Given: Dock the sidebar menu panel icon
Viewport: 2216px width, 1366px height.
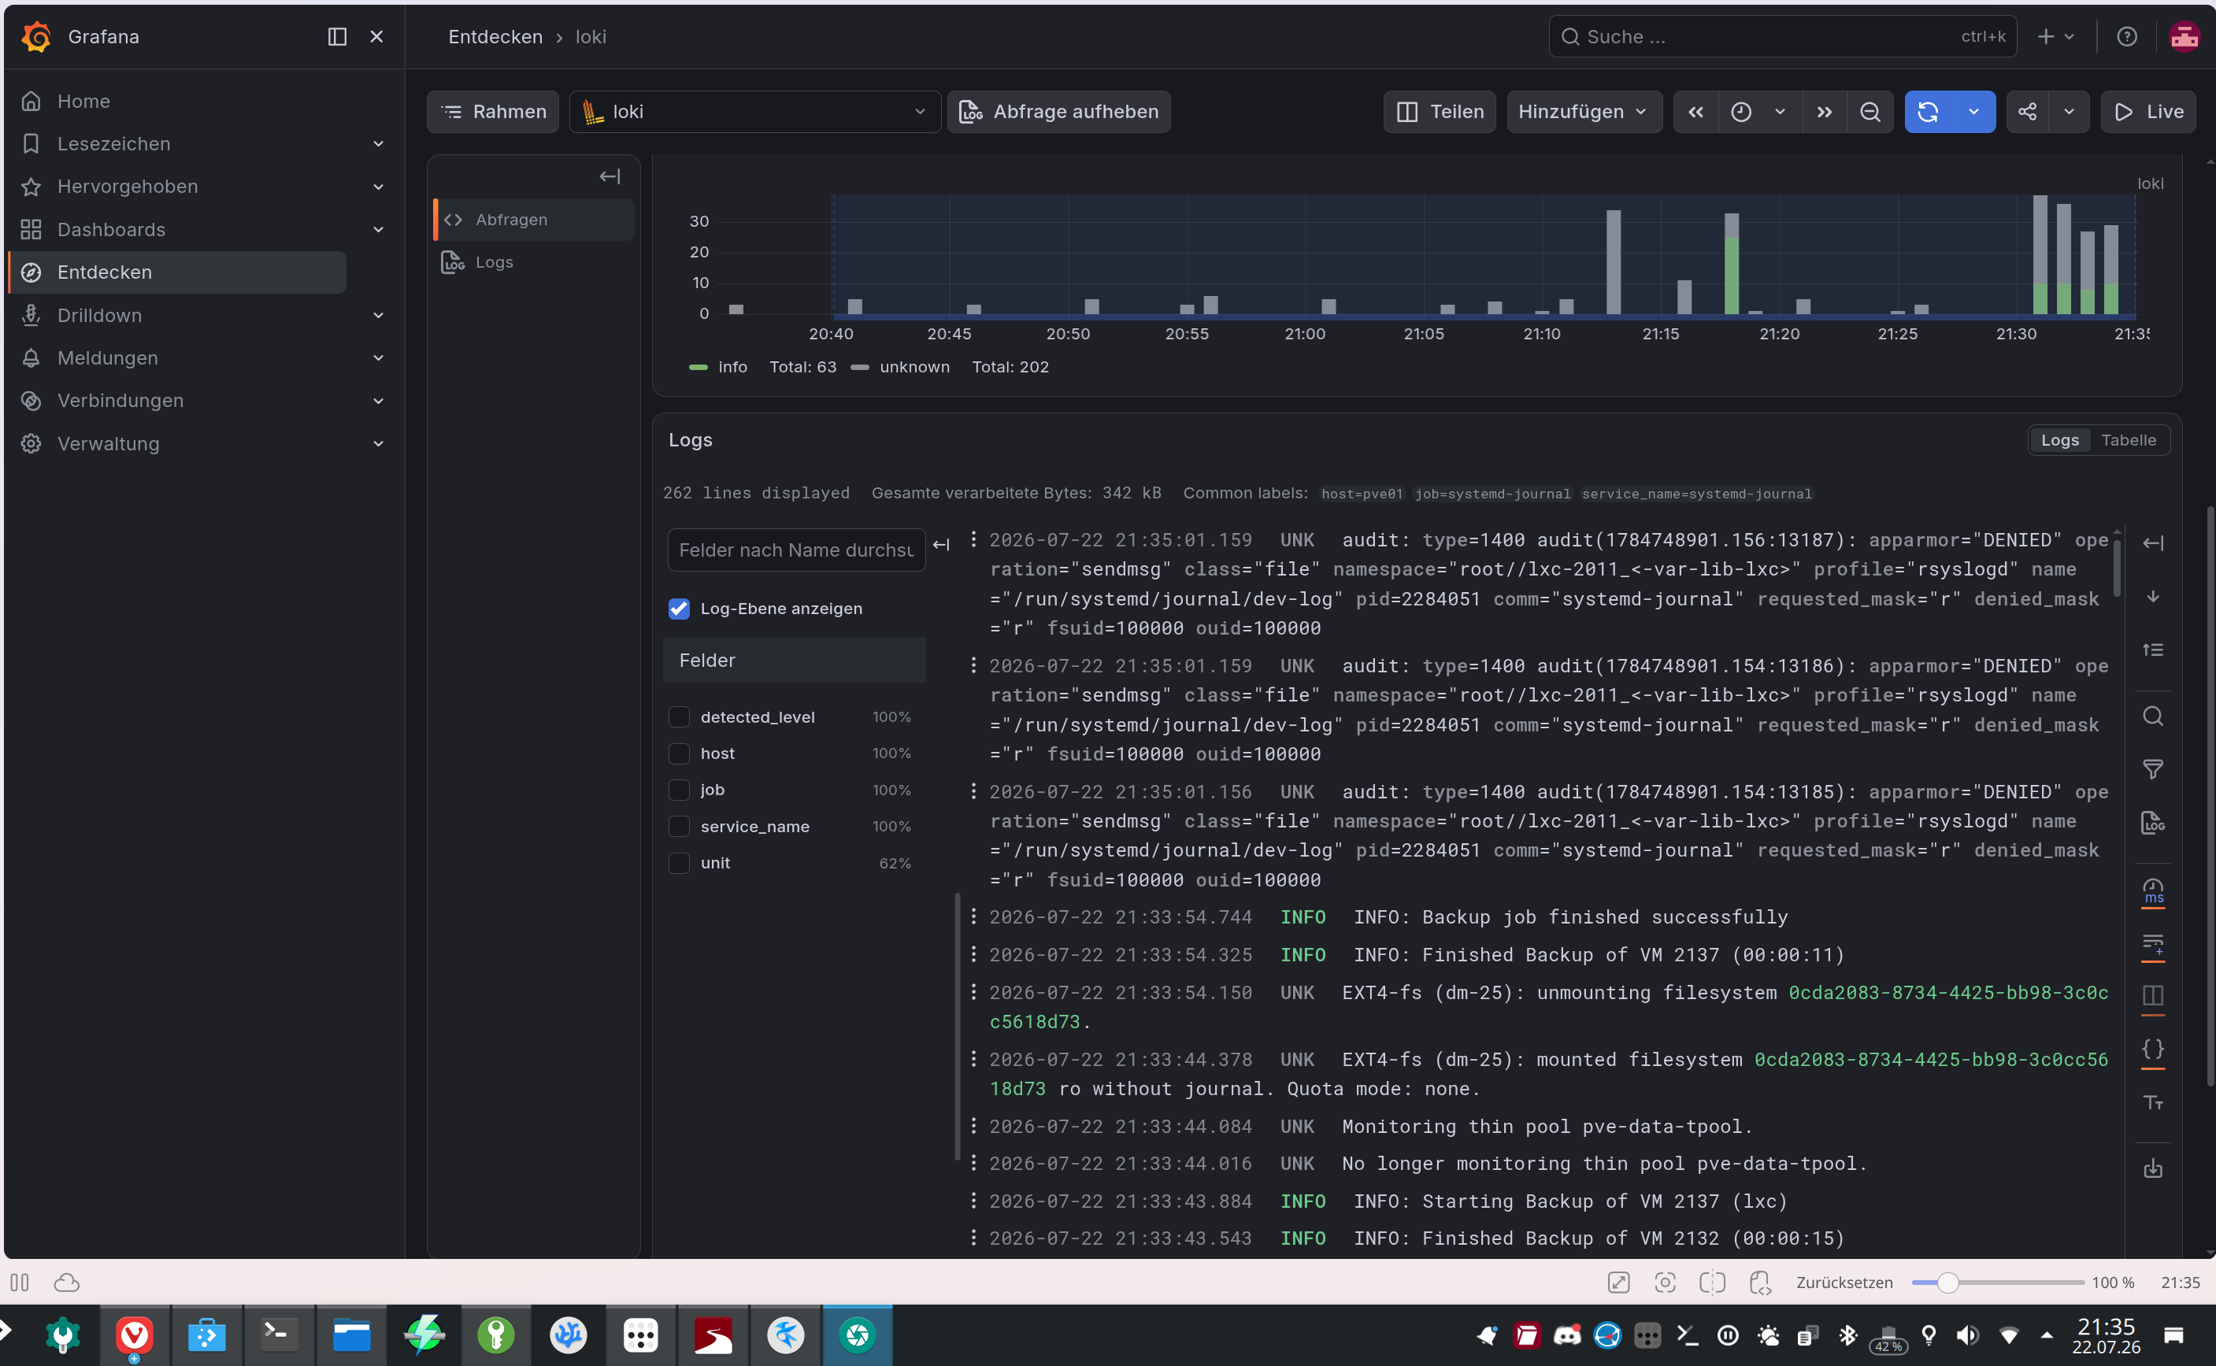Looking at the screenshot, I should [x=337, y=37].
